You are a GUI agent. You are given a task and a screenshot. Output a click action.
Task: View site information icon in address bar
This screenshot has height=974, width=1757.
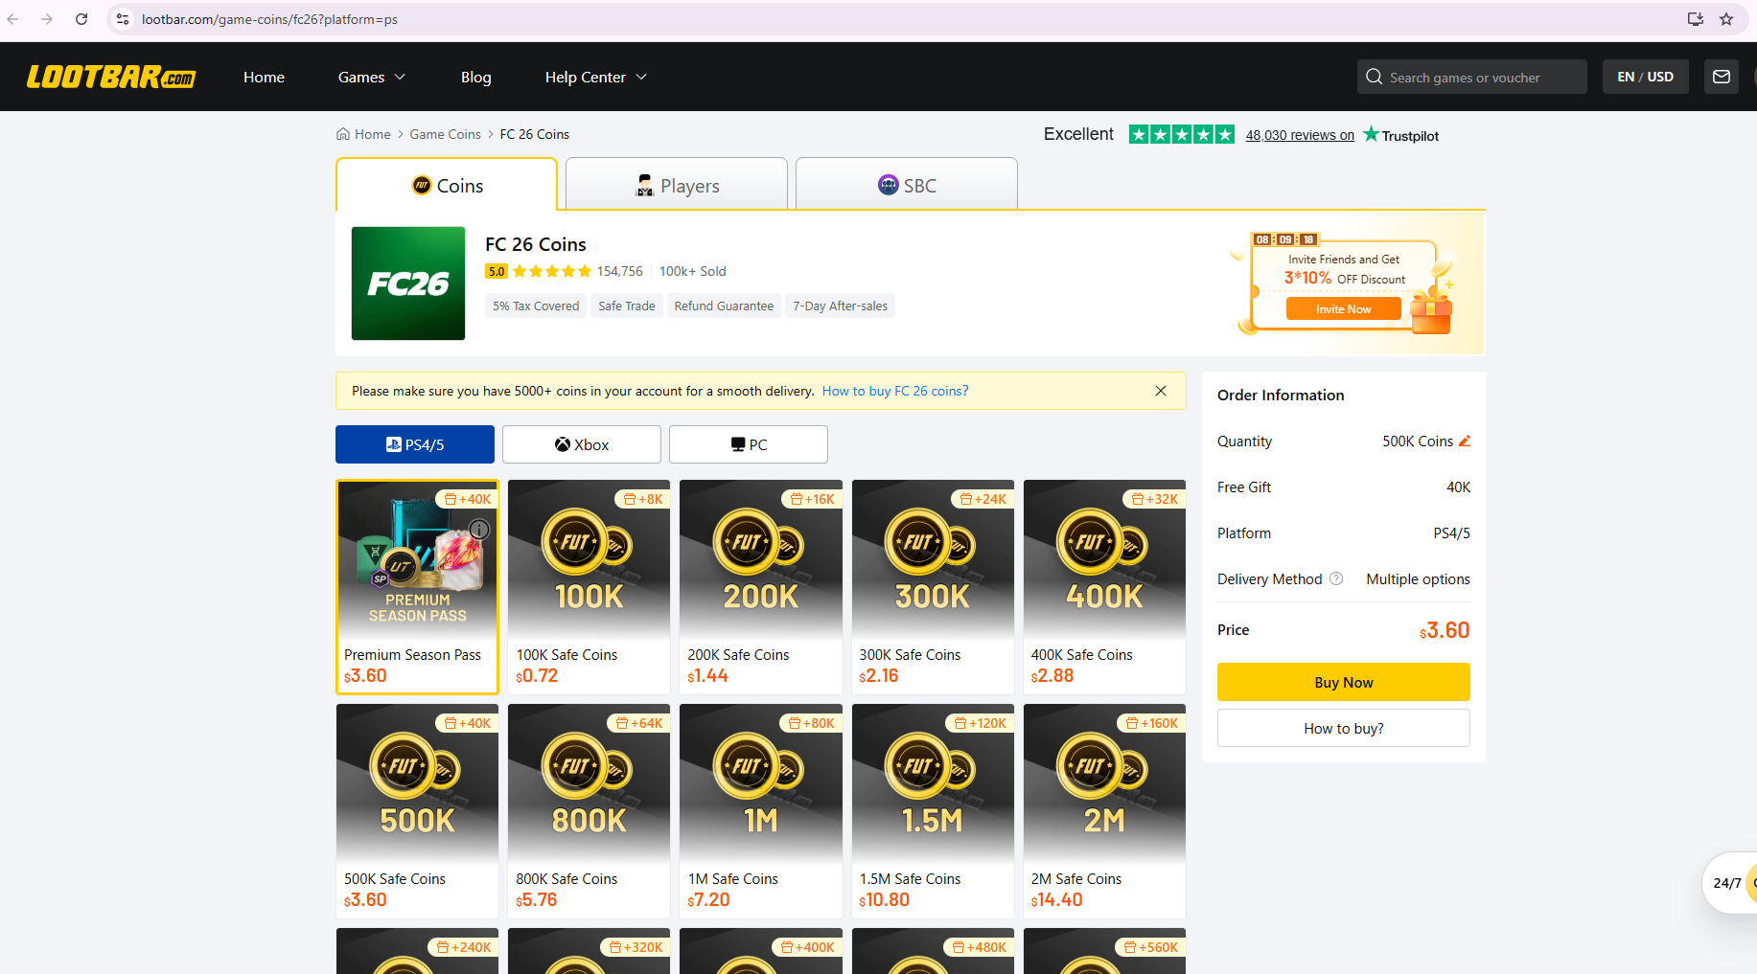pyautogui.click(x=123, y=19)
